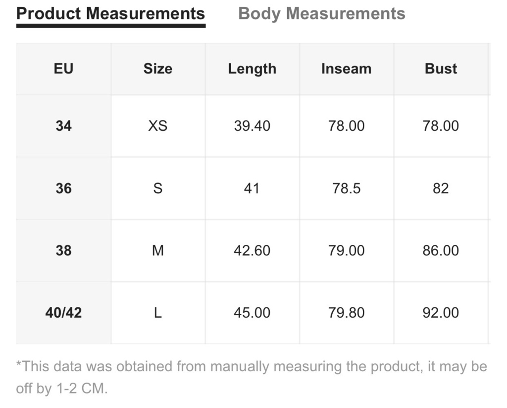Click the Inseam column header
The image size is (507, 408).
346,68
